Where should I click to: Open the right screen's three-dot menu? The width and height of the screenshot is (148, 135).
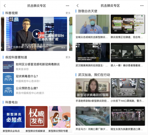click(142, 6)
